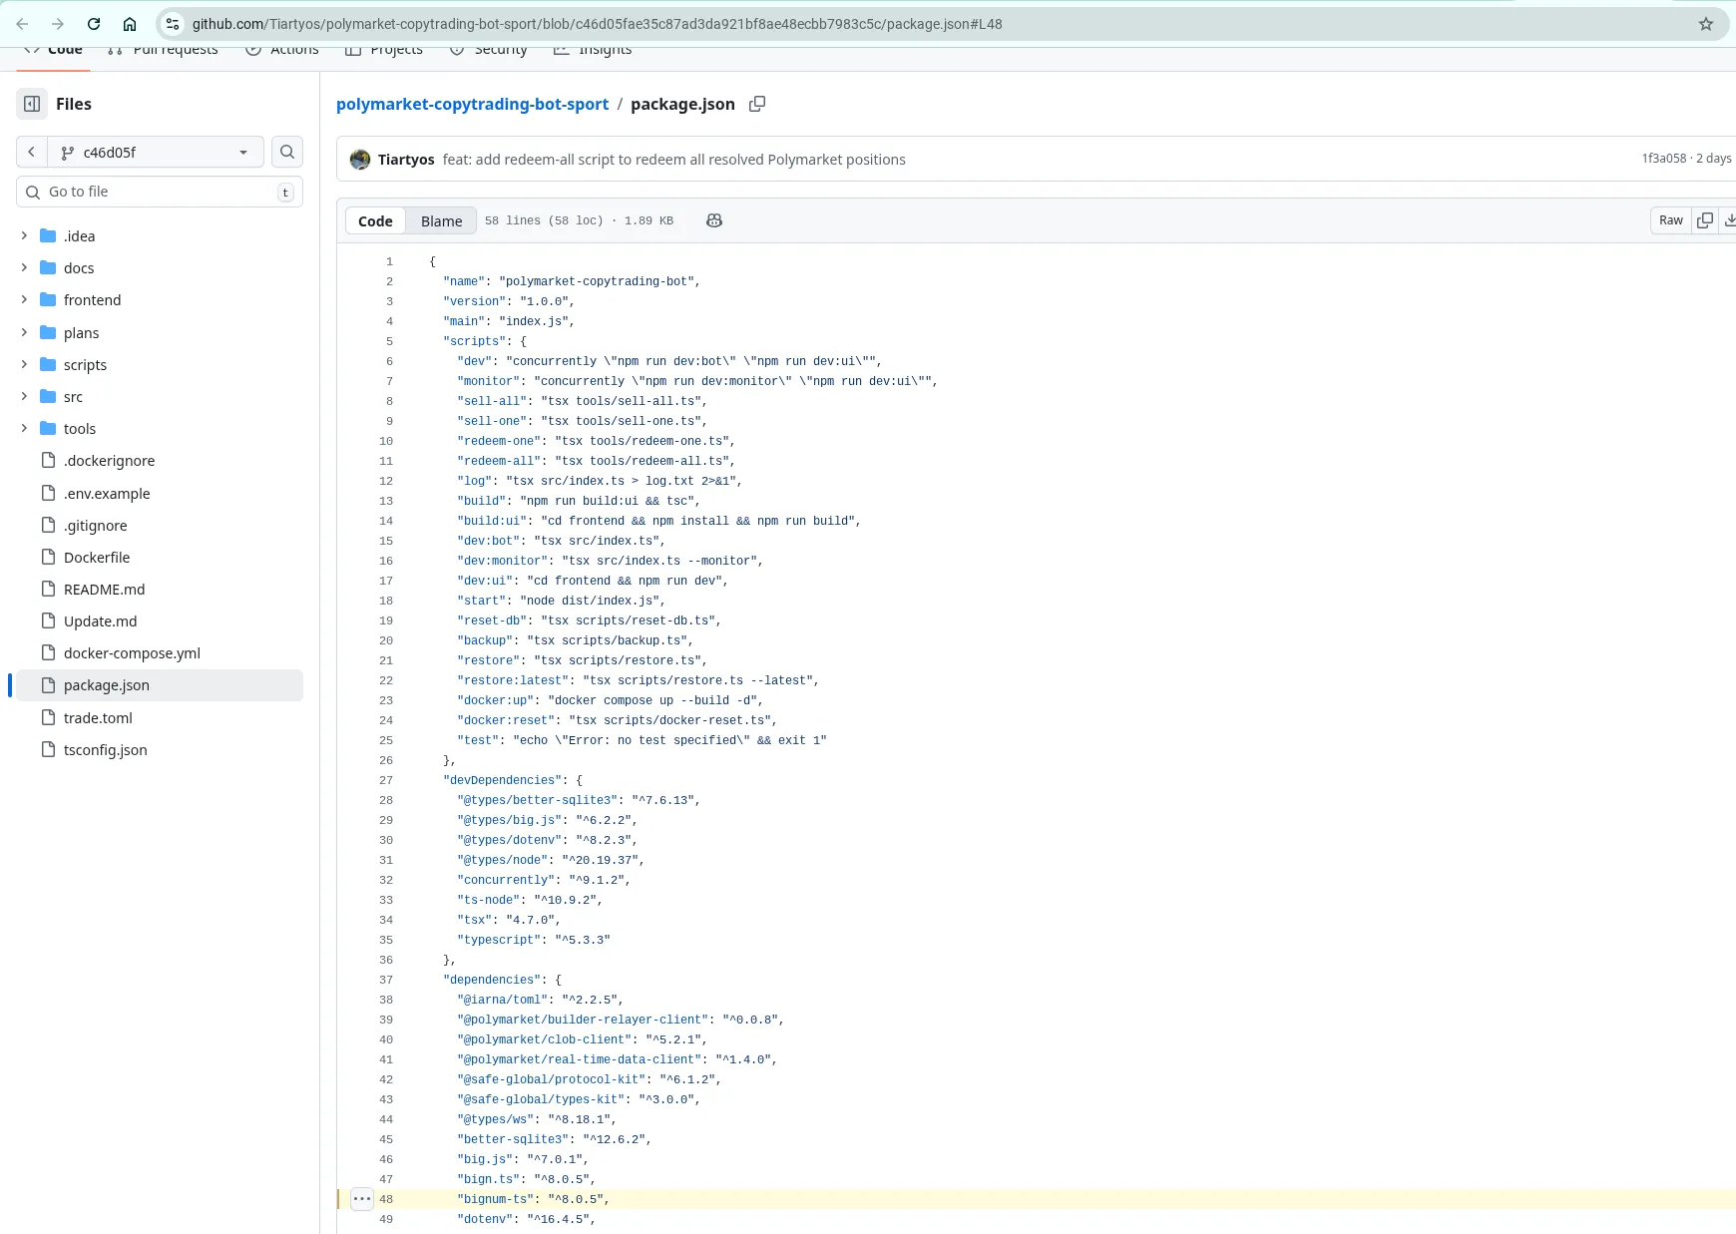Screen dimensions: 1736x1234
Task: View the Raw file contents
Action: click(x=1670, y=219)
